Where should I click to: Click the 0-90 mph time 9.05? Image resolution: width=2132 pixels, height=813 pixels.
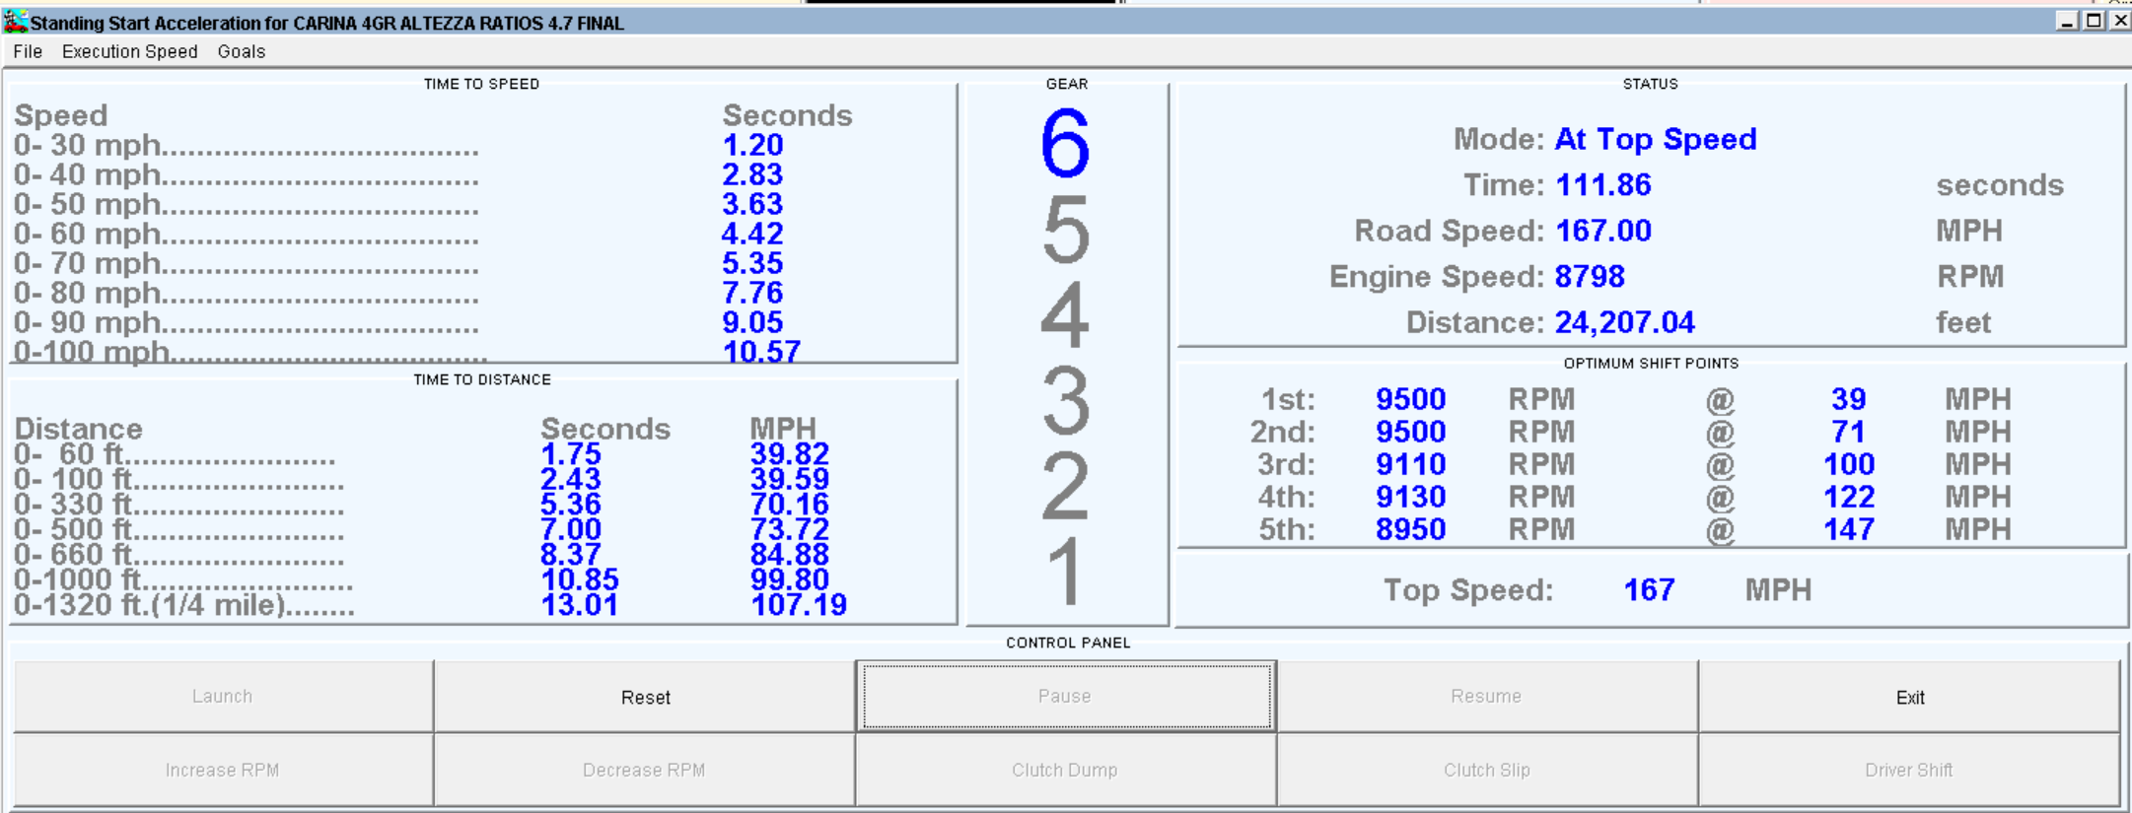pos(752,322)
